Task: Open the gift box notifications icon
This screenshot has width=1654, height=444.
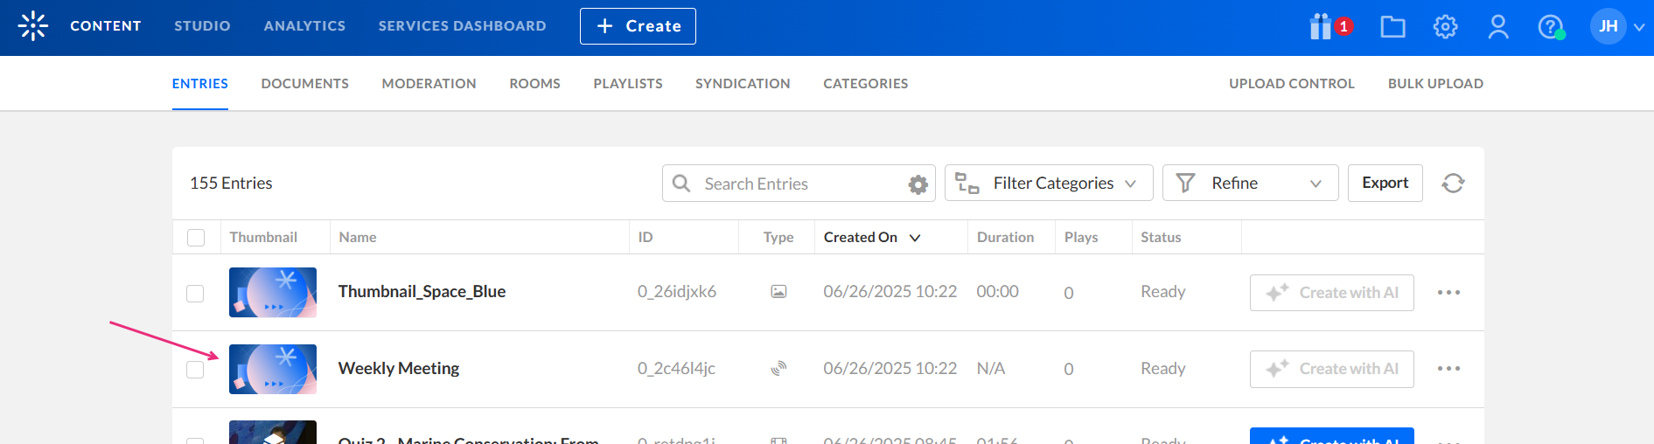Action: click(1322, 27)
